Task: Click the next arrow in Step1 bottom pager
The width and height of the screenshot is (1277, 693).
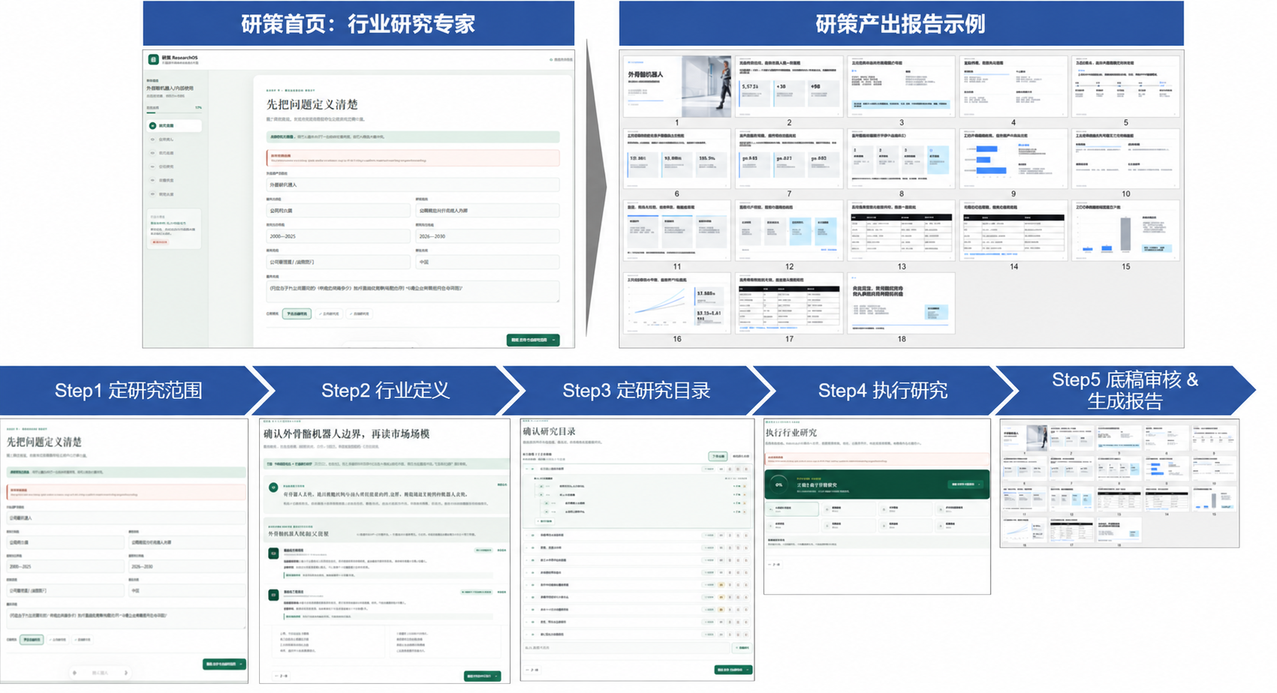Action: pyautogui.click(x=125, y=673)
